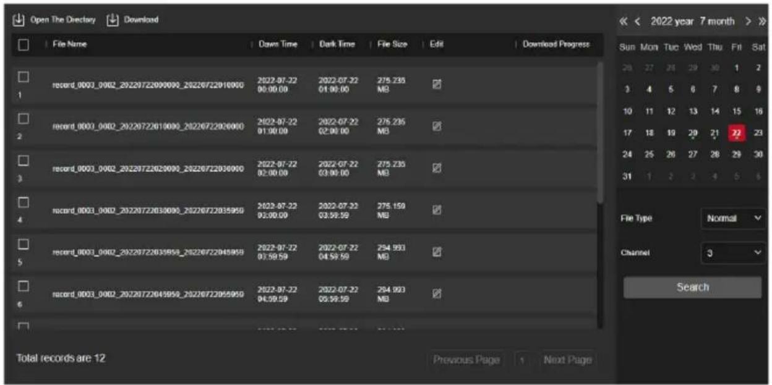Open the File Type dropdown showing Normal
Screen dimensions: 772x385
[x=733, y=218]
